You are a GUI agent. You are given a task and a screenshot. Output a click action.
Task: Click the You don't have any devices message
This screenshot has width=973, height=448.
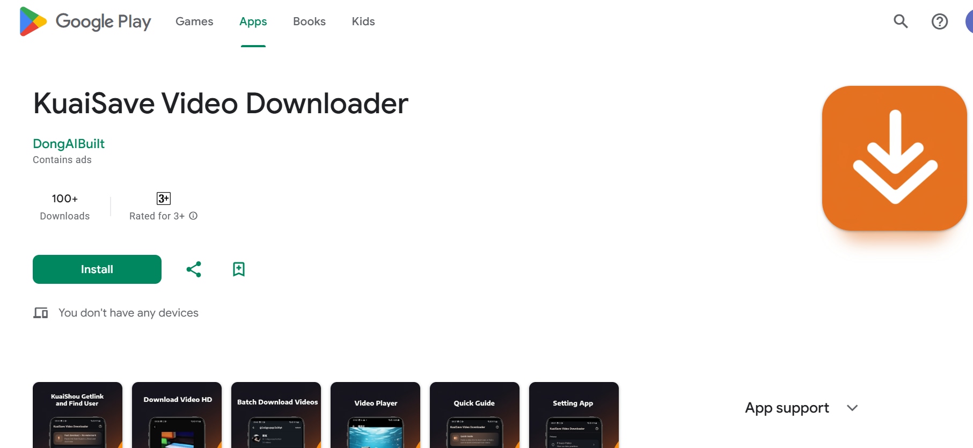(128, 313)
